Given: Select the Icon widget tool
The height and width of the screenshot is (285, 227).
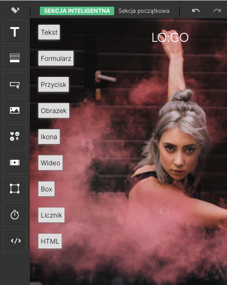Looking at the screenshot, I should click(15, 136).
